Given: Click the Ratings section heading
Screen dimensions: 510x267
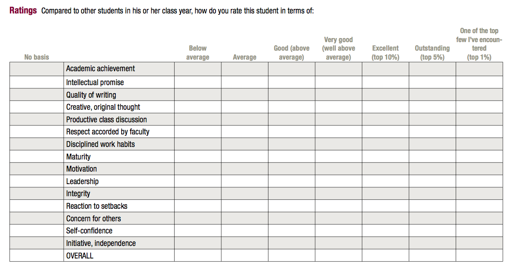Looking at the screenshot, I should pos(23,11).
